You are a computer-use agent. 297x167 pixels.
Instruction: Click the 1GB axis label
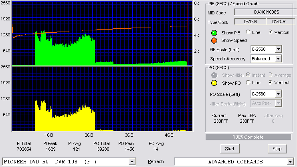click(x=48, y=135)
